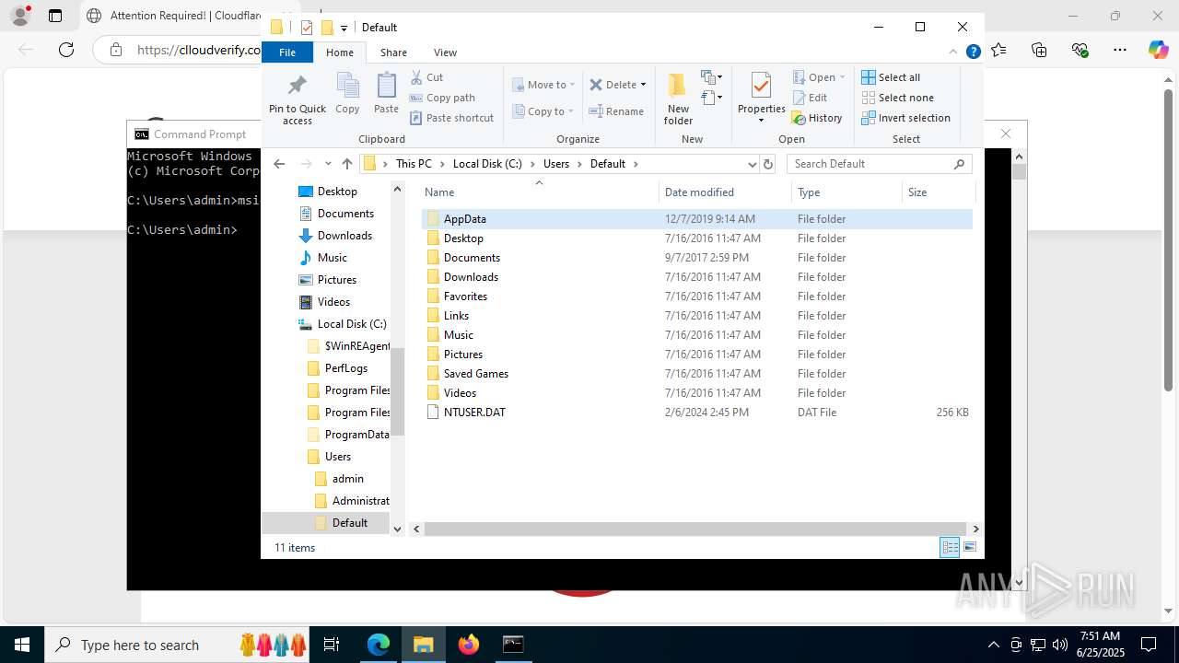1179x663 pixels.
Task: Click the Paste ribbon icon
Action: pos(386,94)
